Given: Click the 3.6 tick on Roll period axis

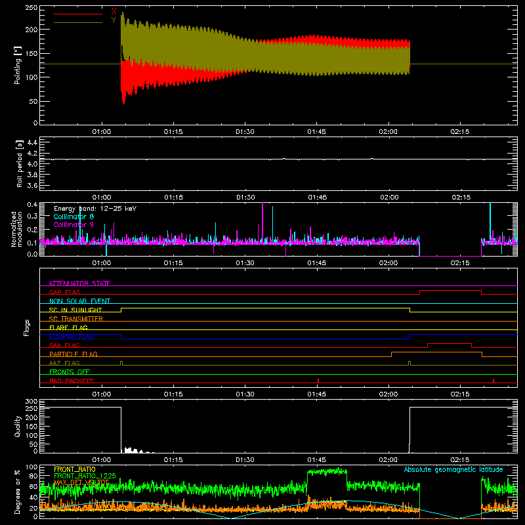Looking at the screenshot, I should tap(32, 185).
